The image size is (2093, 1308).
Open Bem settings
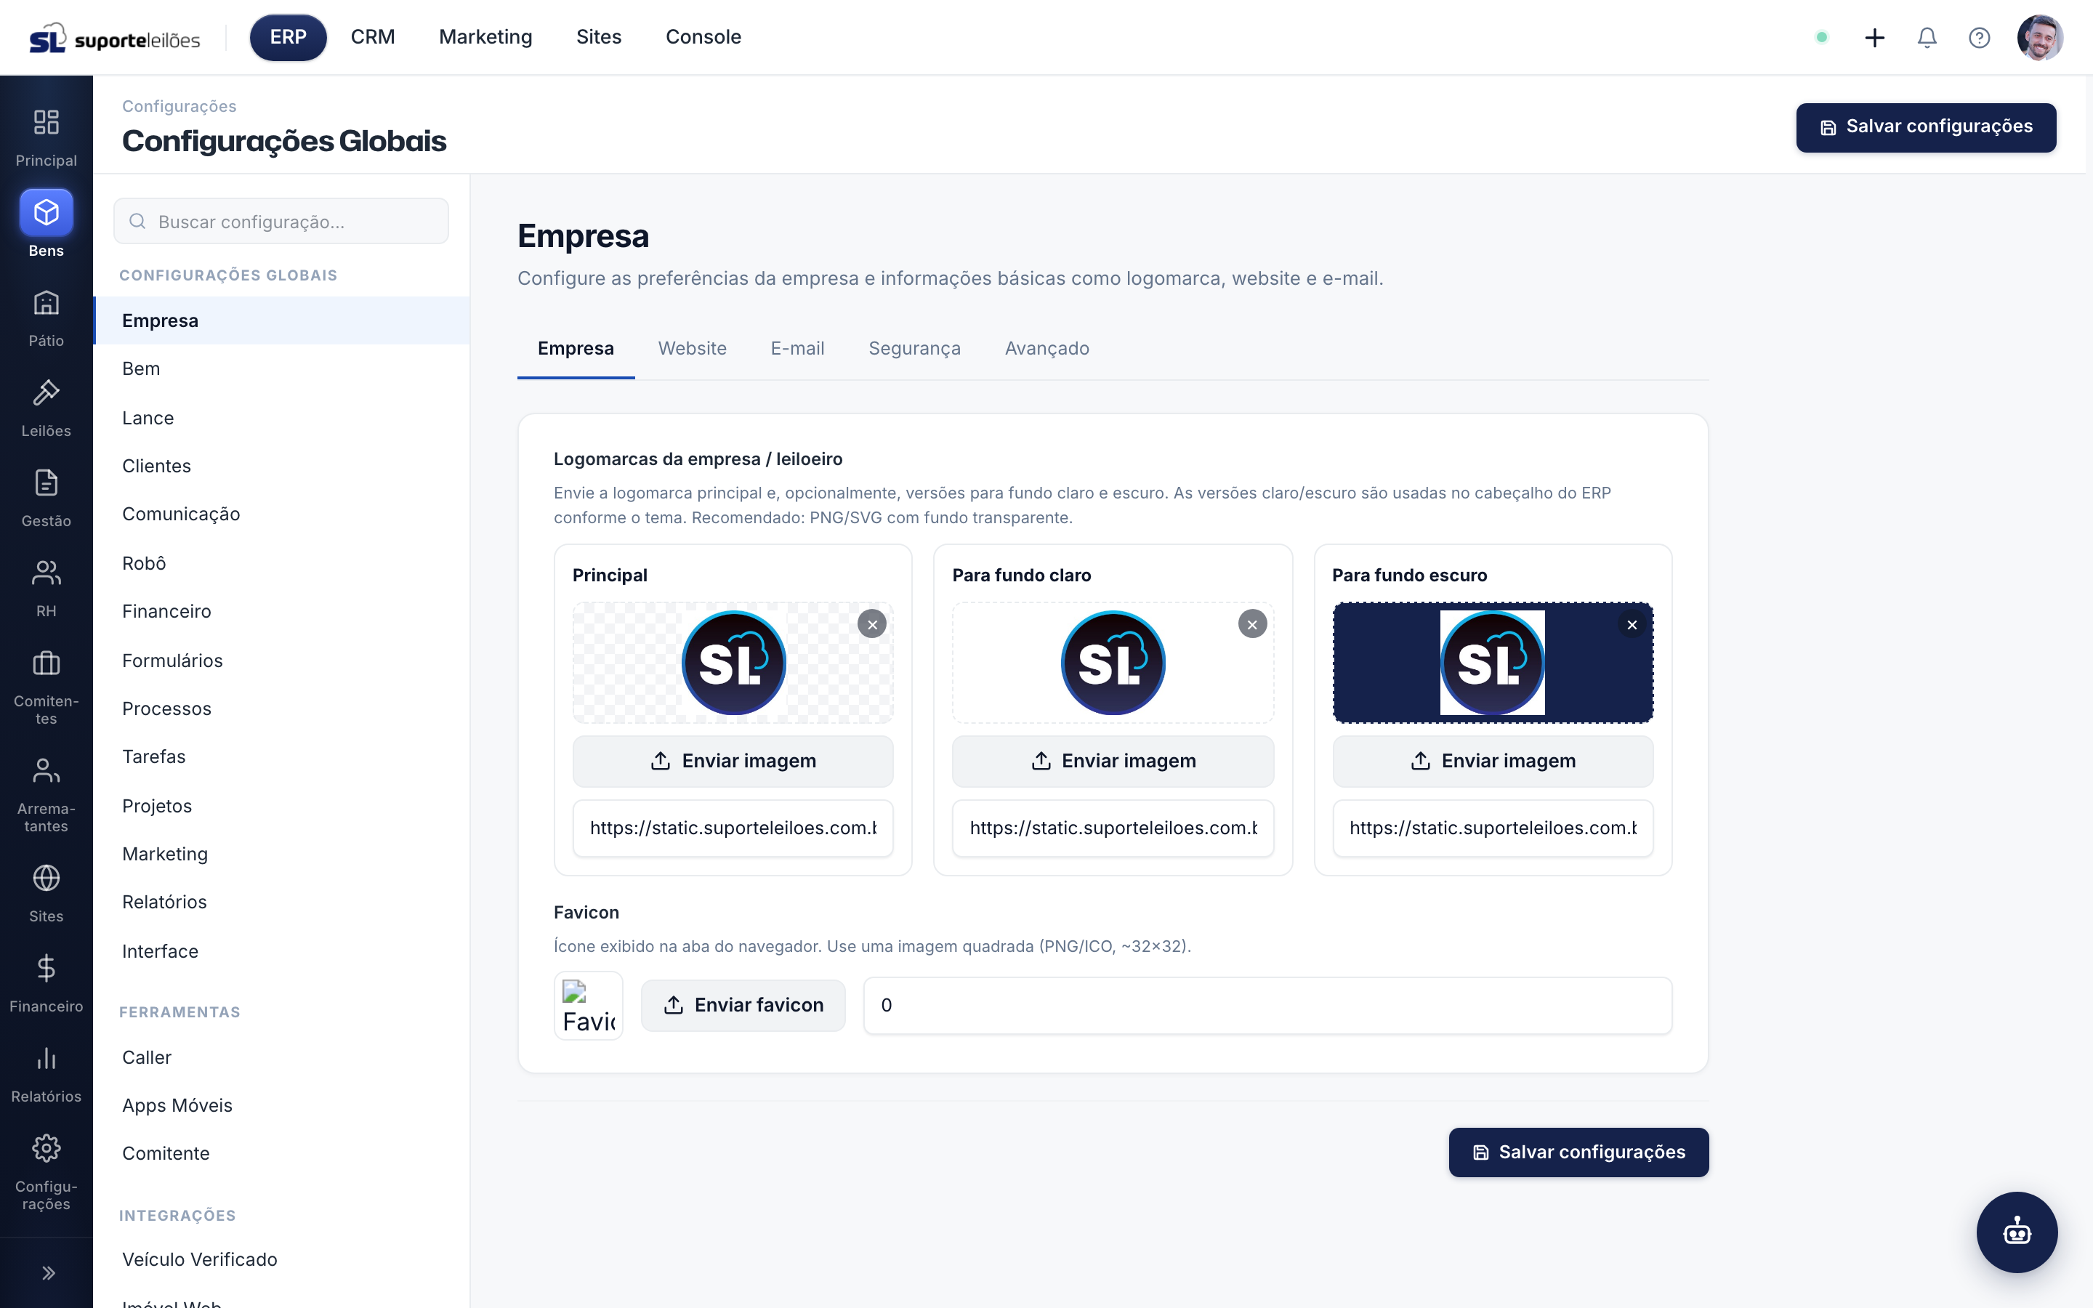click(281, 368)
